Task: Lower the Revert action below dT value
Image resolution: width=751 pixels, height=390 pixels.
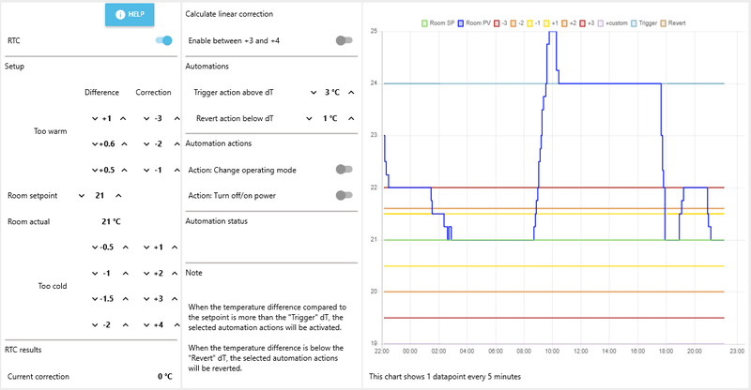Action: [x=312, y=119]
